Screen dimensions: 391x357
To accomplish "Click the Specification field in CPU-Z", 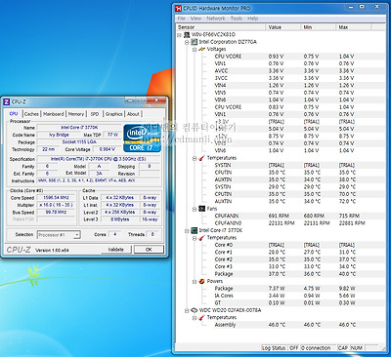I will coord(99,159).
